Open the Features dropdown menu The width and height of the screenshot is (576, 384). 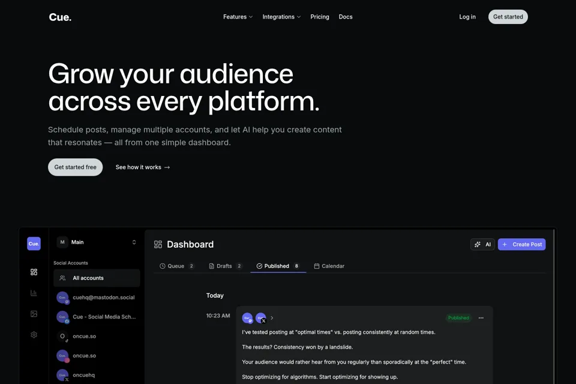(238, 17)
